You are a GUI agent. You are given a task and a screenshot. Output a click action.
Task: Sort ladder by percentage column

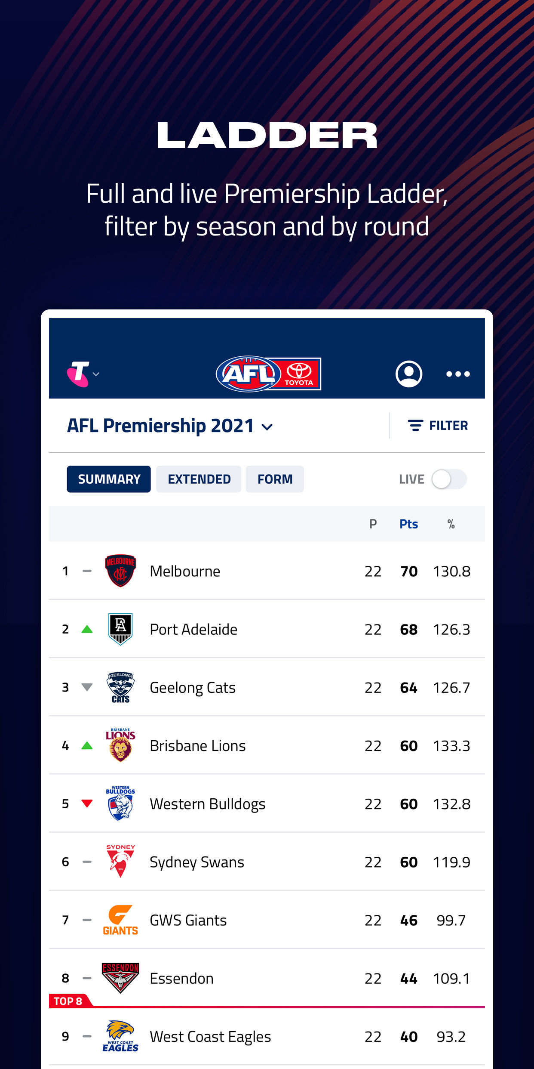coord(451,524)
